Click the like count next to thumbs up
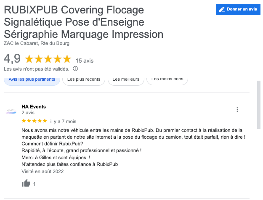The image size is (263, 200). [x=34, y=184]
